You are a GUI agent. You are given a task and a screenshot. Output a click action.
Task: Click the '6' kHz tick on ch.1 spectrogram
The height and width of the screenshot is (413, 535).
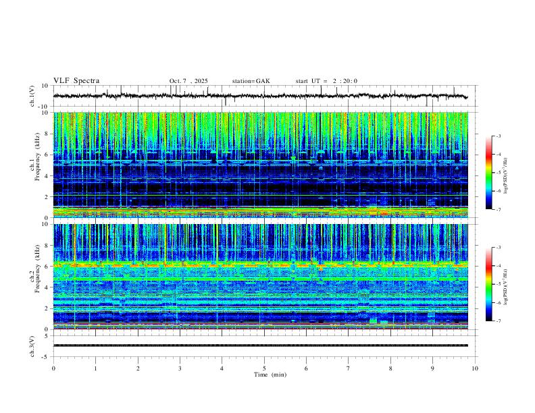(47, 155)
